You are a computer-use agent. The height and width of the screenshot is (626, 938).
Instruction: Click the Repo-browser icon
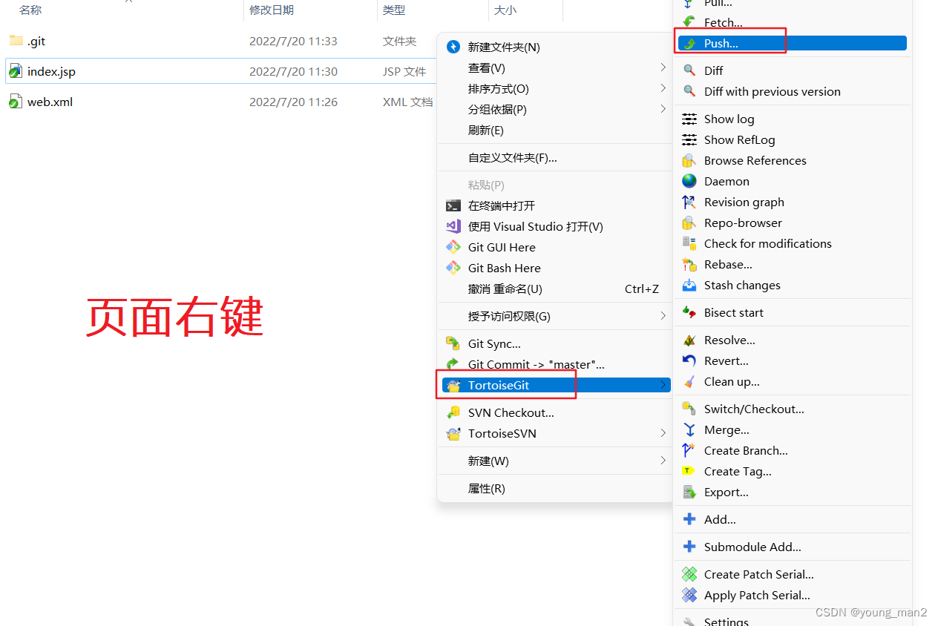689,223
